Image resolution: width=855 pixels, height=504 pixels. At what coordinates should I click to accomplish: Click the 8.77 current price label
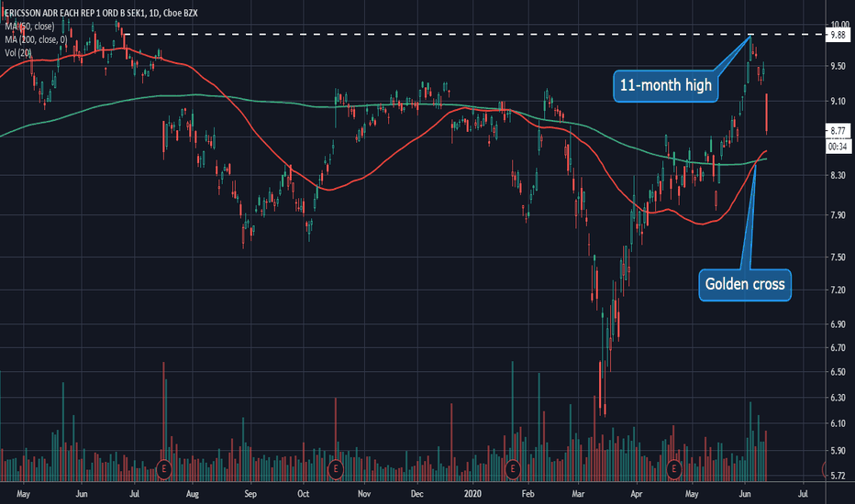coord(838,131)
